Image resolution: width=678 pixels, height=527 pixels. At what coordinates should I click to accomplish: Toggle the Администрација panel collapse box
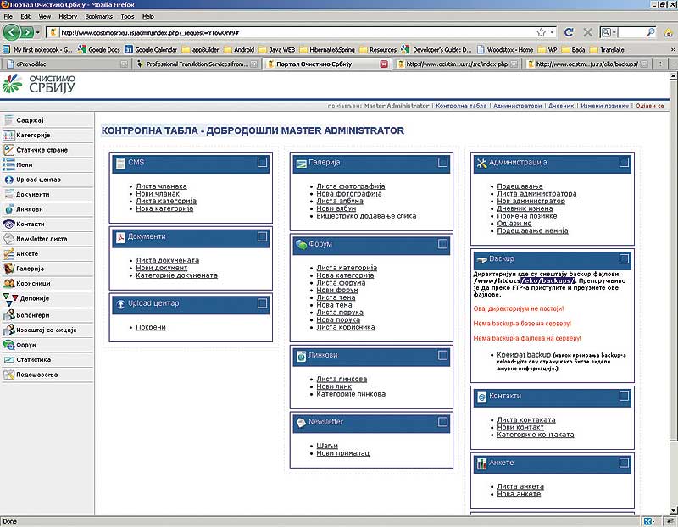(x=624, y=162)
